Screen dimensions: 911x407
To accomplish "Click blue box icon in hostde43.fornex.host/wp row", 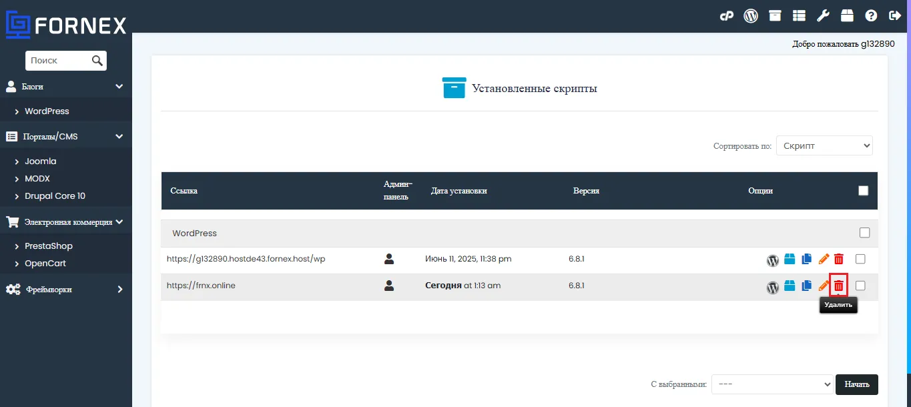I will [x=790, y=259].
